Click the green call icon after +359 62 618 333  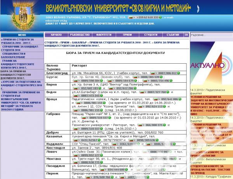pyautogui.click(x=160, y=17)
